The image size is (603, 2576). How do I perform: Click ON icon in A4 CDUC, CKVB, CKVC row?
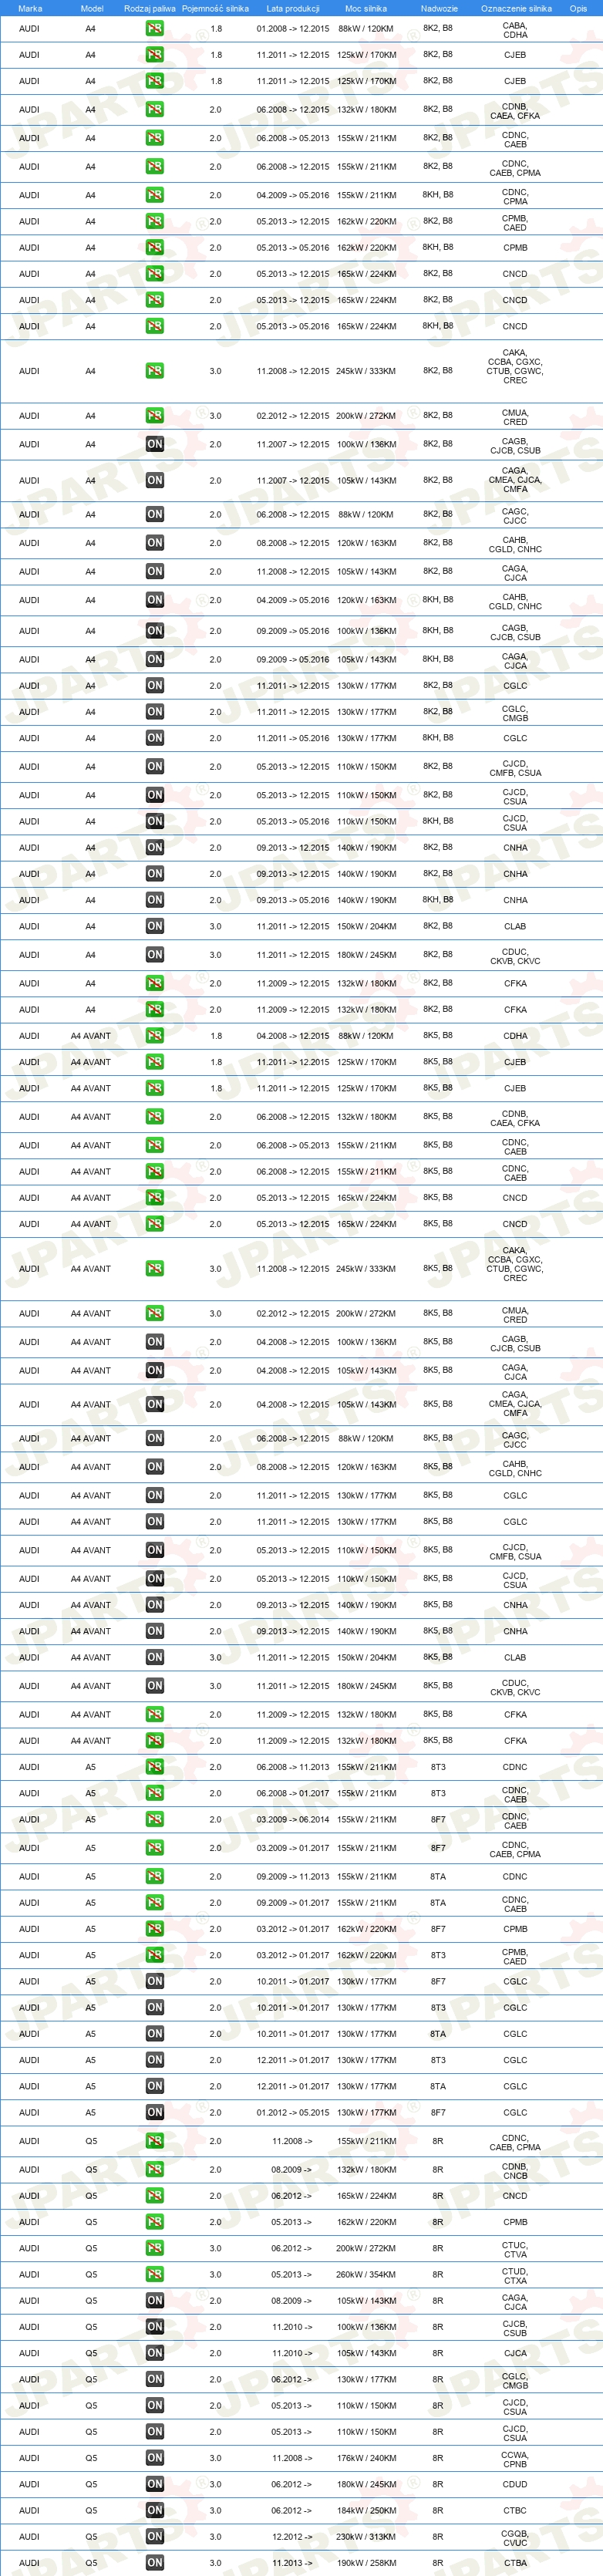(154, 955)
